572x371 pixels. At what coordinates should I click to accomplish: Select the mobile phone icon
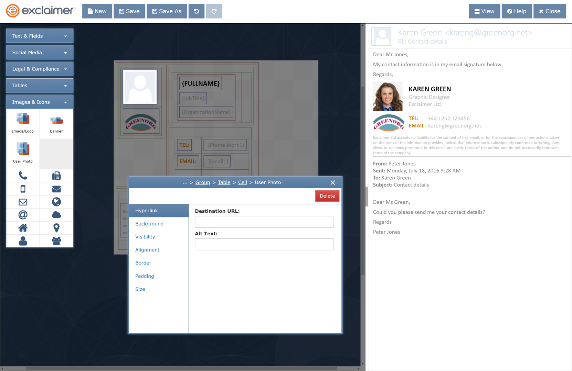coord(23,189)
